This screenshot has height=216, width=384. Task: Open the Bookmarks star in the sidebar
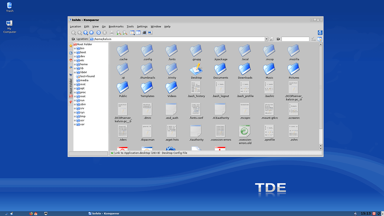coord(70,45)
